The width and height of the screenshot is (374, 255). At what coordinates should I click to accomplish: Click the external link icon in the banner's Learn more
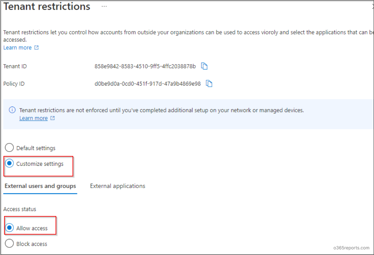tap(52, 118)
